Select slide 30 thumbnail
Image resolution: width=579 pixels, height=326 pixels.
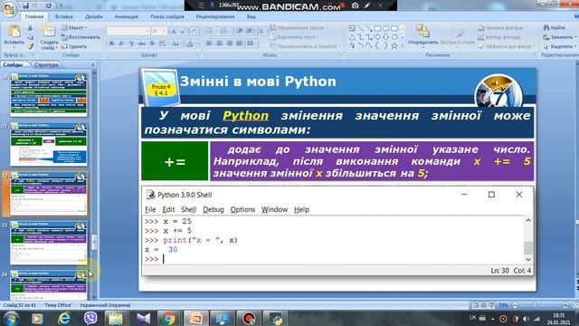click(49, 94)
